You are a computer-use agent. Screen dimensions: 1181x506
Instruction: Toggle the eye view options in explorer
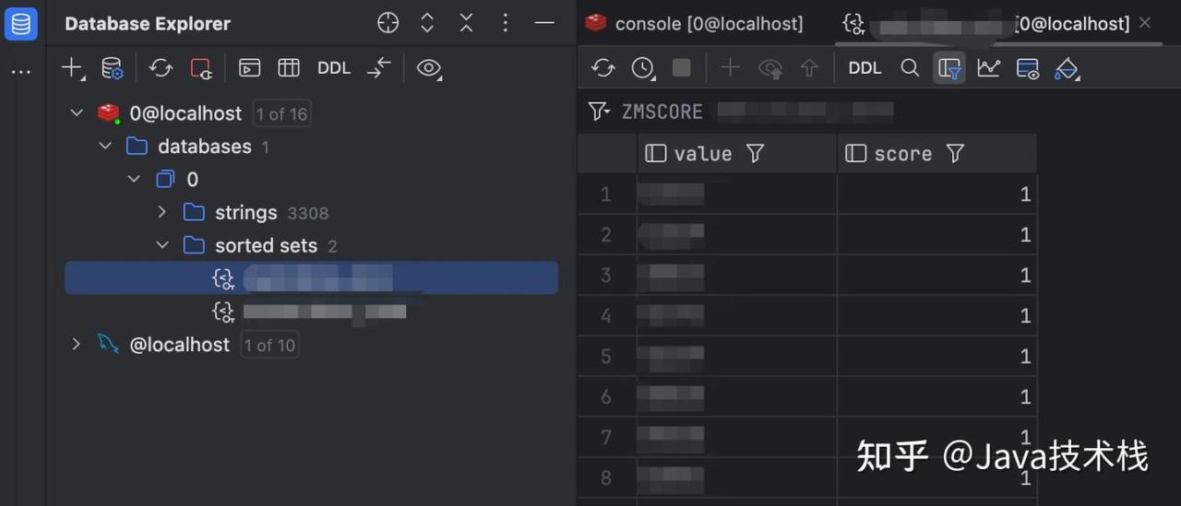tap(428, 67)
